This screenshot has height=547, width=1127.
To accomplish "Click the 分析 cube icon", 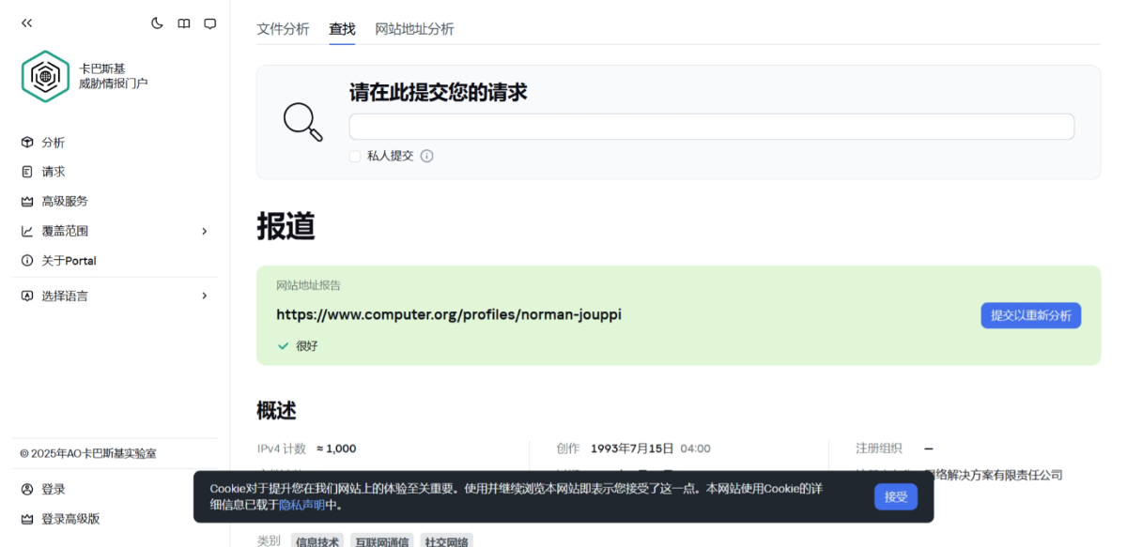I will coord(27,143).
